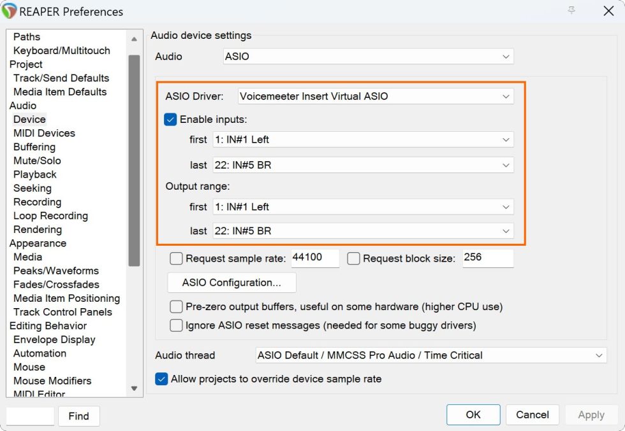Click the scrollbar down arrow in the sidebar
Screen dimensions: 625x431
pos(134,388)
